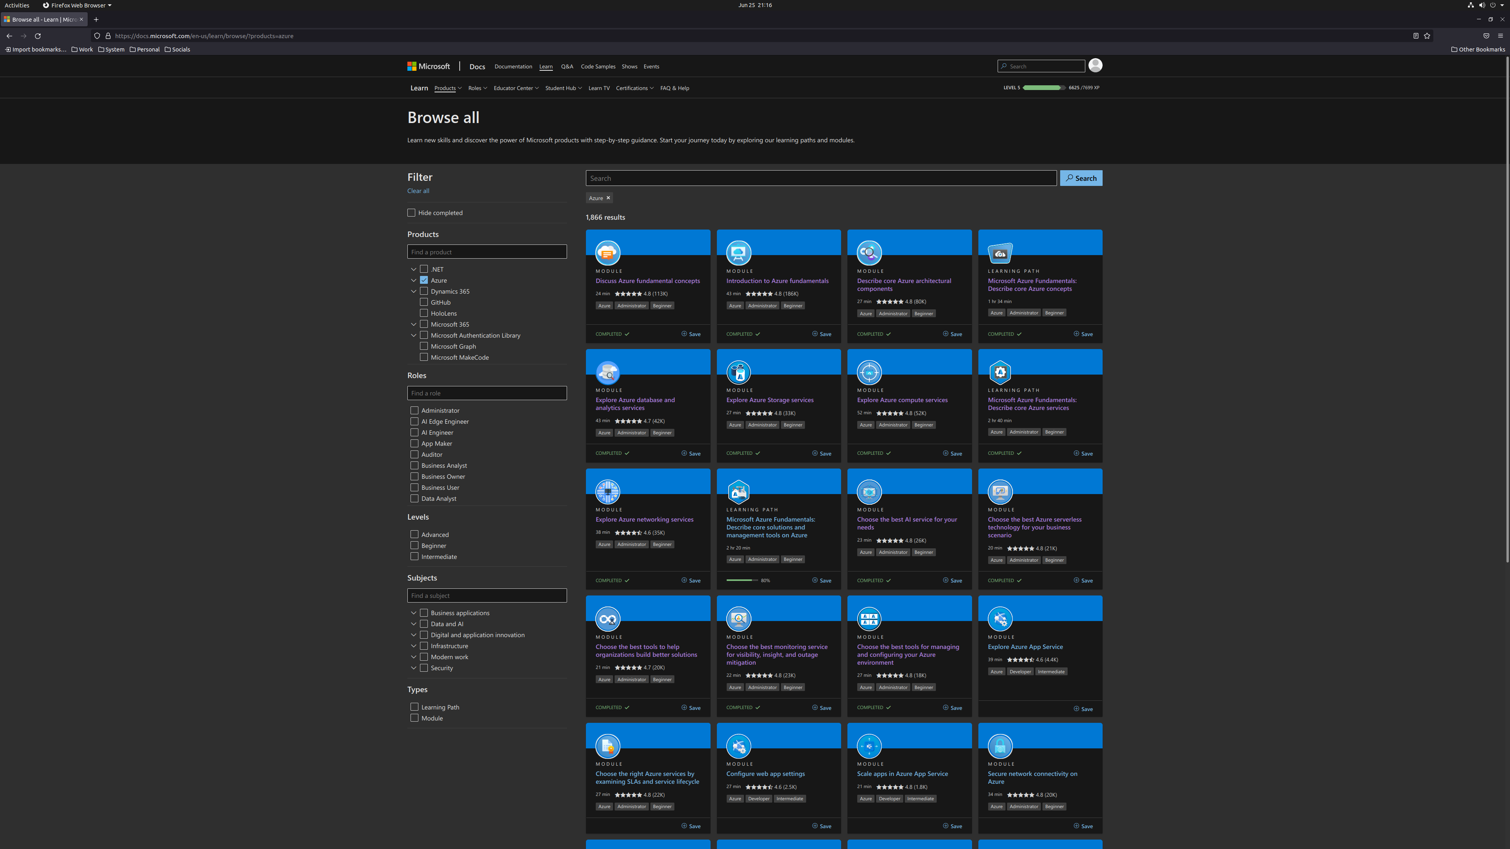1510x849 pixels.
Task: Open Firefox application menu hamburger
Action: (x=1500, y=36)
